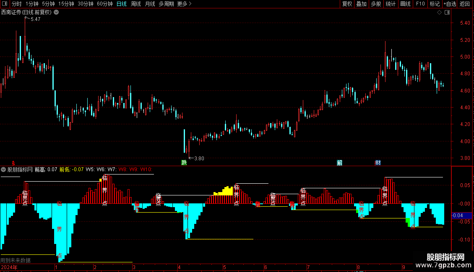
Task: Click the diamond marker icon
Action: [440, 13]
